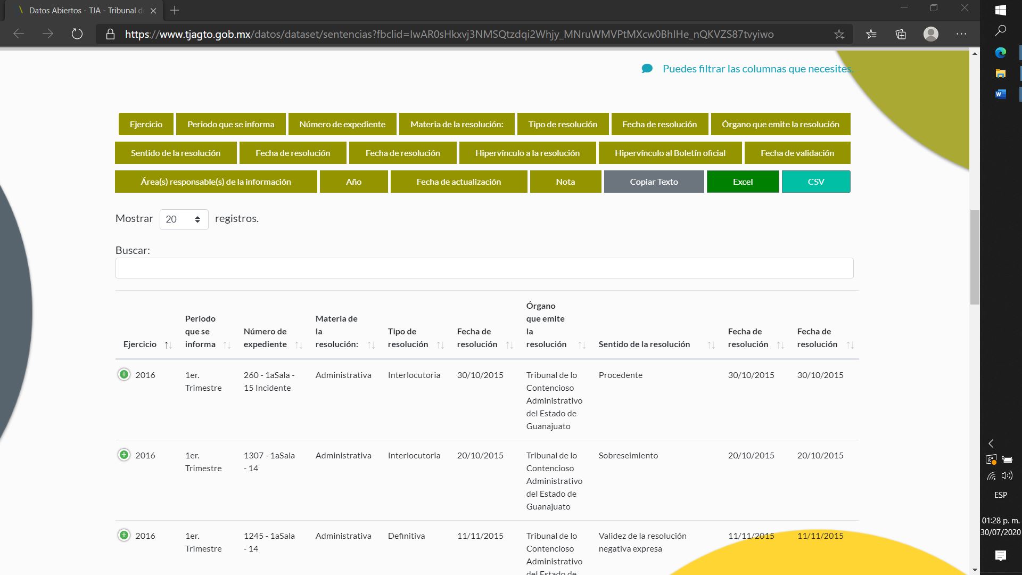Toggle the Tipo de resolución column button
The height and width of the screenshot is (575, 1022).
[x=563, y=124]
